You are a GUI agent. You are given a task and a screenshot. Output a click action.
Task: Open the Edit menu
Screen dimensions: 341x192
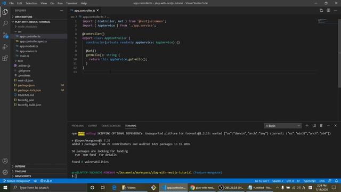20,3
